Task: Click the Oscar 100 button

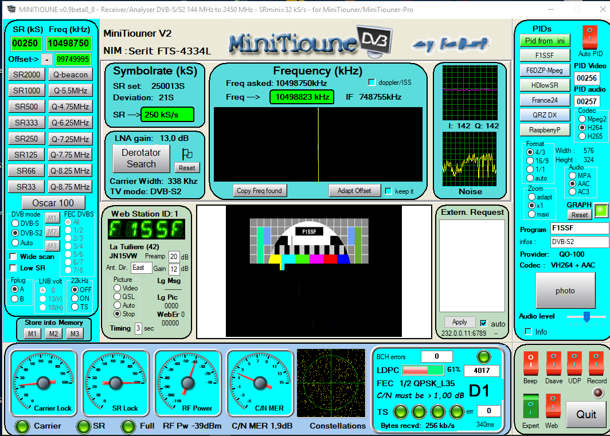Action: click(x=53, y=203)
